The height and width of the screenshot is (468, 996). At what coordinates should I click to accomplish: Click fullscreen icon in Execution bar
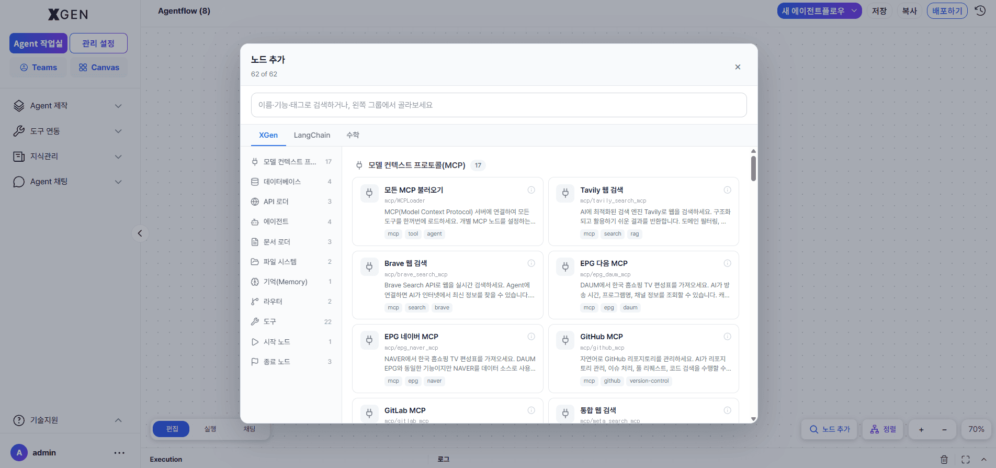pyautogui.click(x=966, y=459)
